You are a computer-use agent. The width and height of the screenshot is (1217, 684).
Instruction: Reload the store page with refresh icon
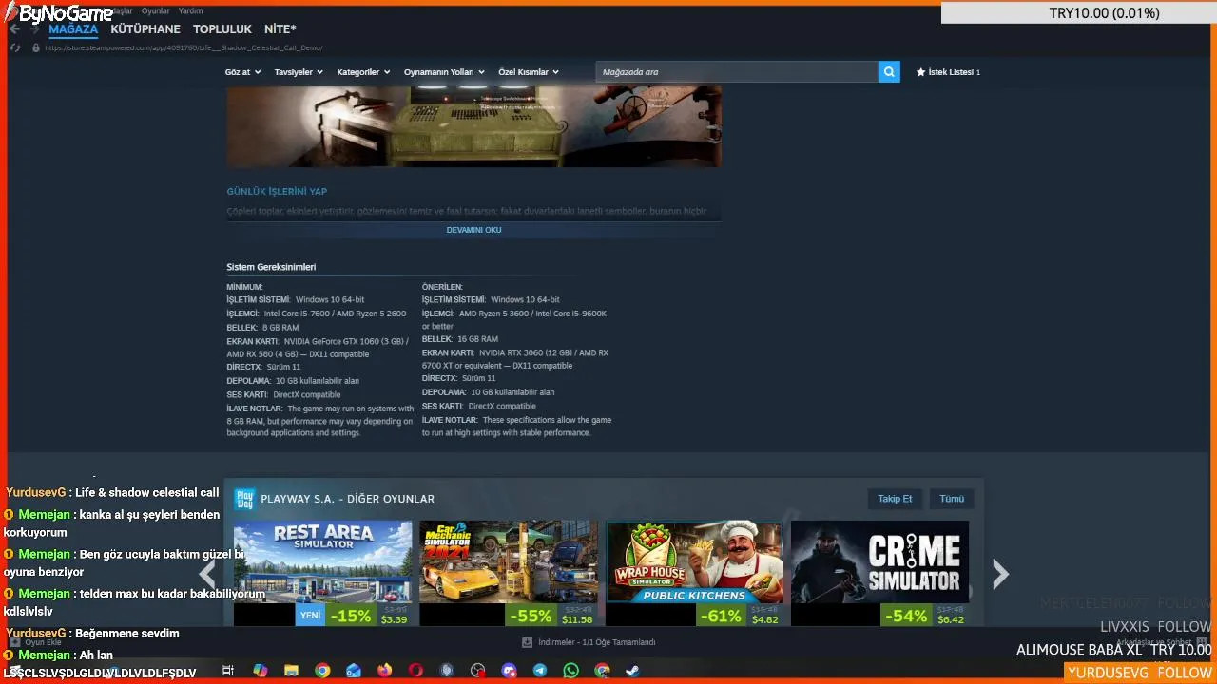[16, 47]
